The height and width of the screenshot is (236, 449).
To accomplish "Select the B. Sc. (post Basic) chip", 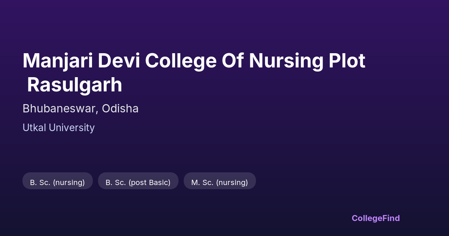I will coord(138,182).
